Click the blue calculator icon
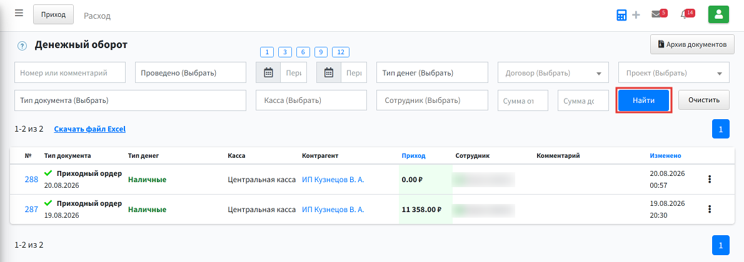Viewport: 744px width, 262px height. pyautogui.click(x=621, y=15)
